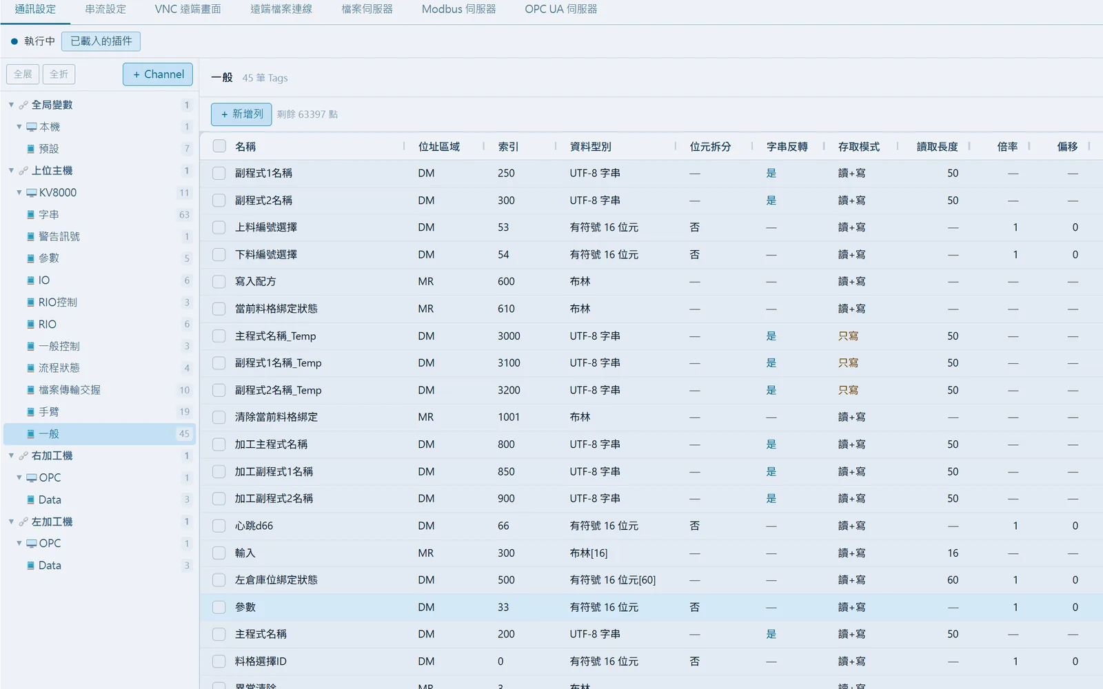This screenshot has height=689, width=1103.
Task: Click the monitor icon of OPC under 左加工機
Action: point(32,544)
